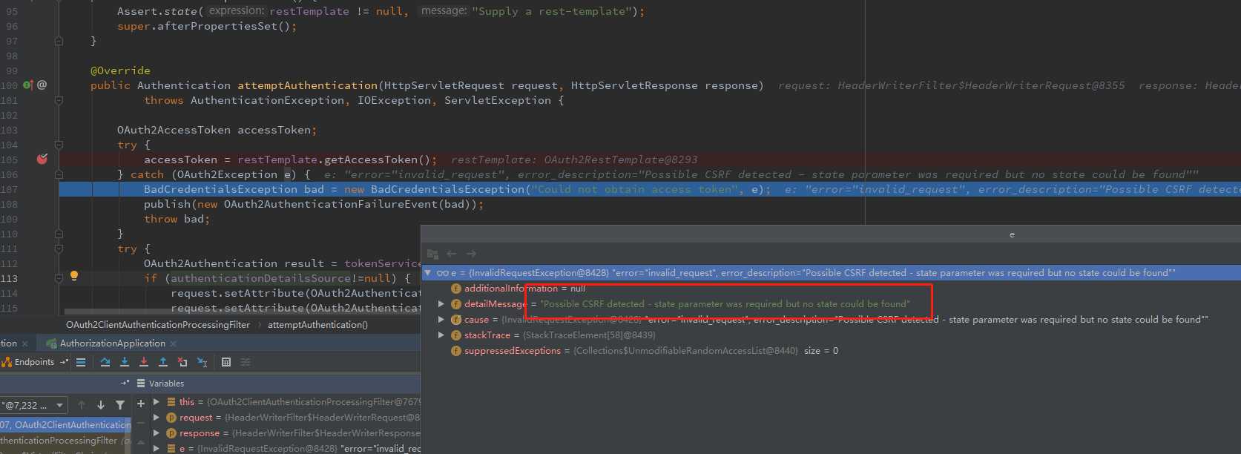
Task: Click the Step Into debugger icon
Action: [x=125, y=362]
